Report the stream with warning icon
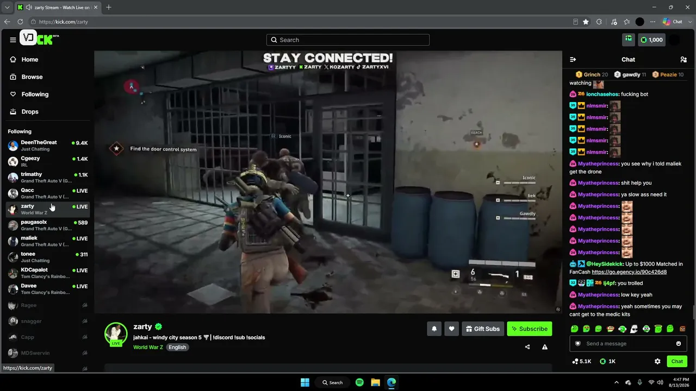Viewport: 696px width, 391px height. (545, 347)
